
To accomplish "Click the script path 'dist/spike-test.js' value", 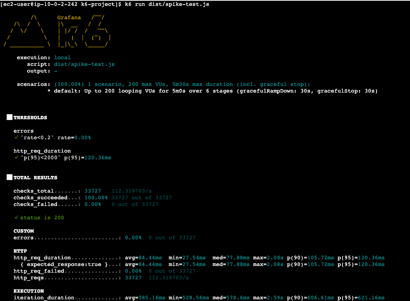I will [x=84, y=64].
